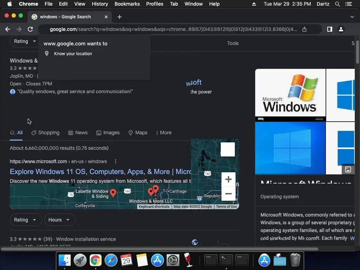The width and height of the screenshot is (360, 270).
Task: Open the Bookmarks menu
Action: (127, 4)
